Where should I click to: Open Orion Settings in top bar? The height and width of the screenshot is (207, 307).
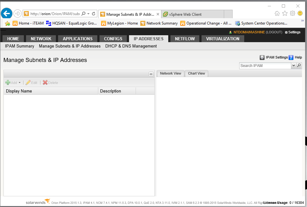[x=293, y=32]
